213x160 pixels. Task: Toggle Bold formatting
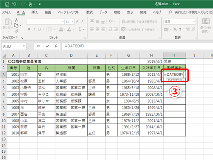point(29,29)
